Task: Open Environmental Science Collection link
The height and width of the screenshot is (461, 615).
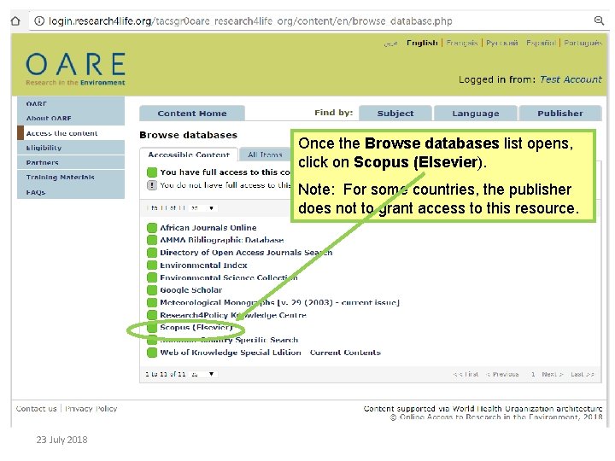Action: (x=229, y=277)
